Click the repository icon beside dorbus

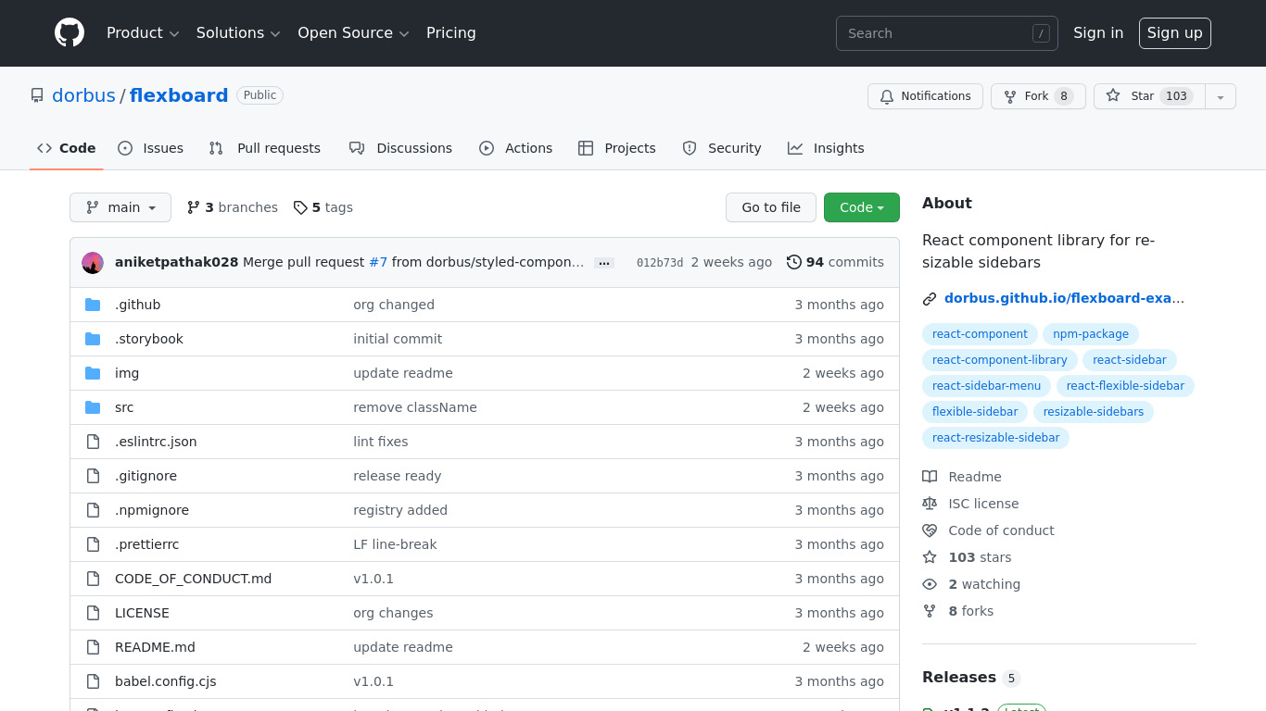[x=37, y=95]
